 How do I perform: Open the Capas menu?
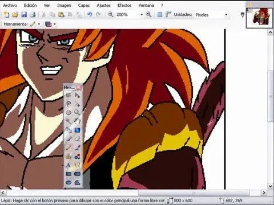(x=84, y=5)
